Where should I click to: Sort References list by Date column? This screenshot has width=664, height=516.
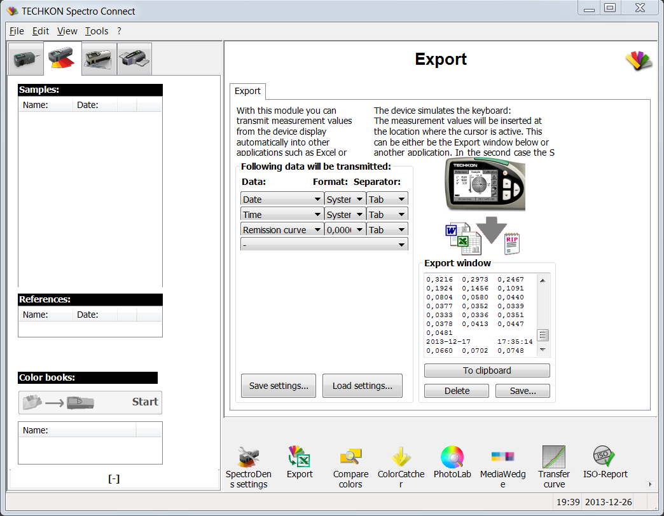pyautogui.click(x=95, y=315)
